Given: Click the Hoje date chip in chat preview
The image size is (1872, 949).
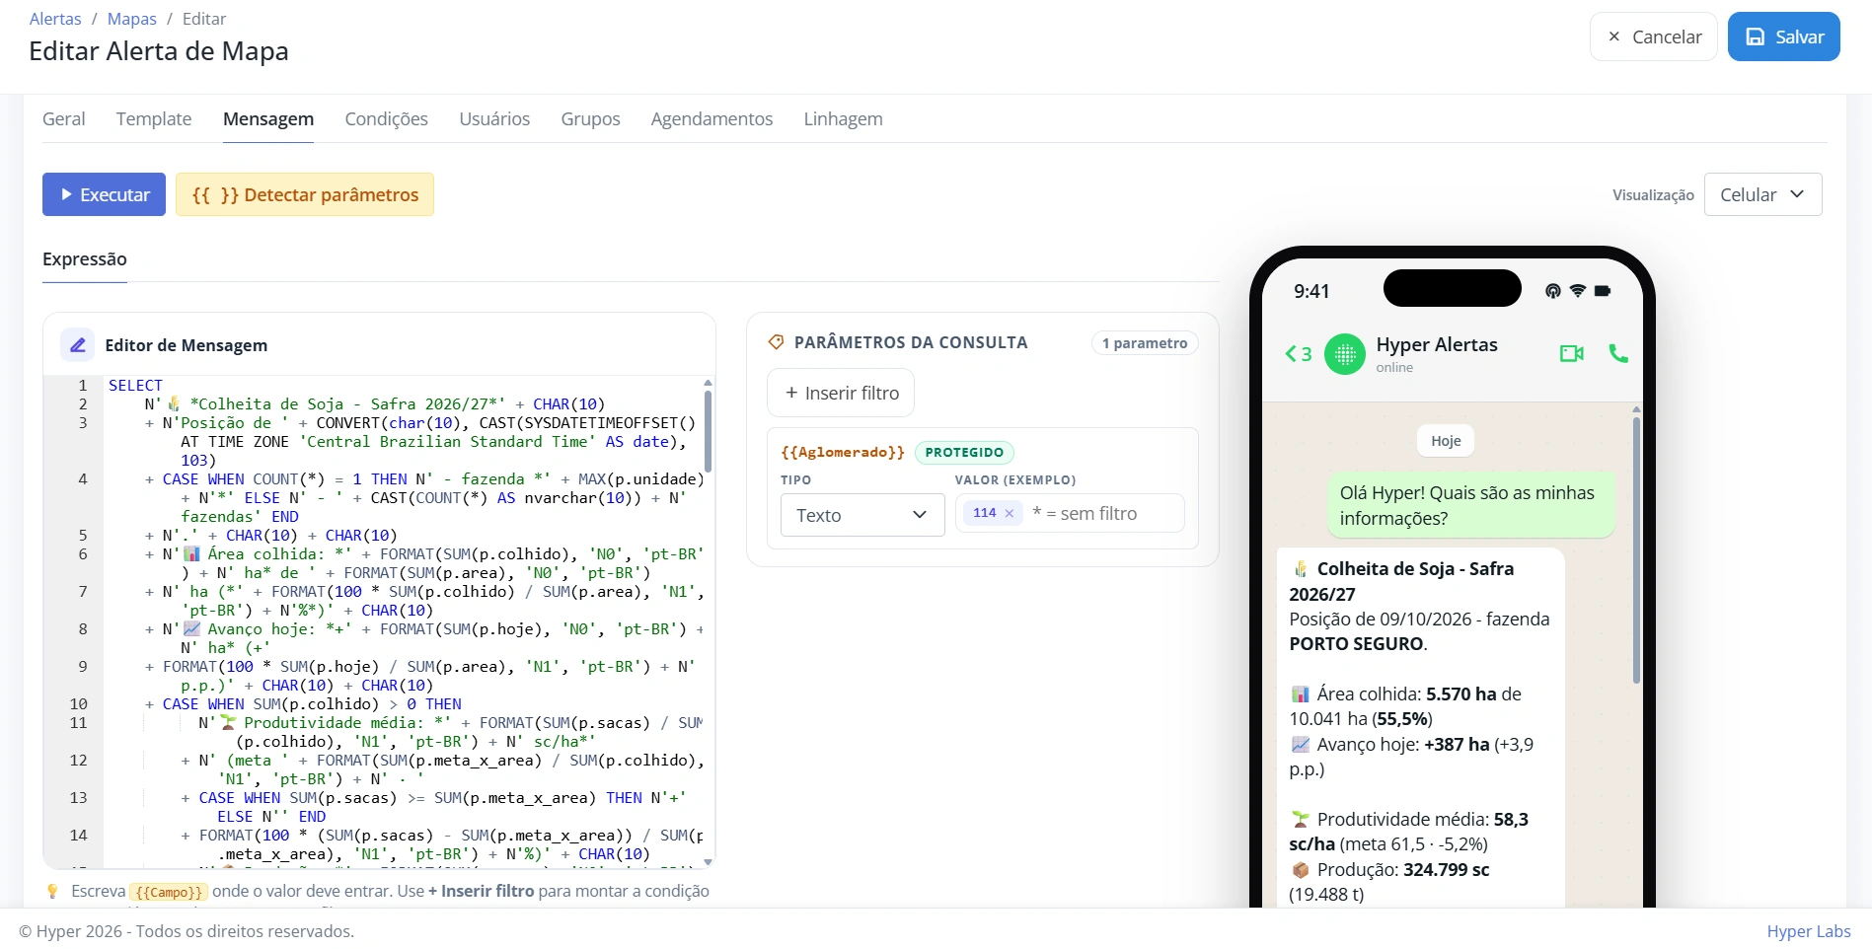Looking at the screenshot, I should [x=1446, y=441].
